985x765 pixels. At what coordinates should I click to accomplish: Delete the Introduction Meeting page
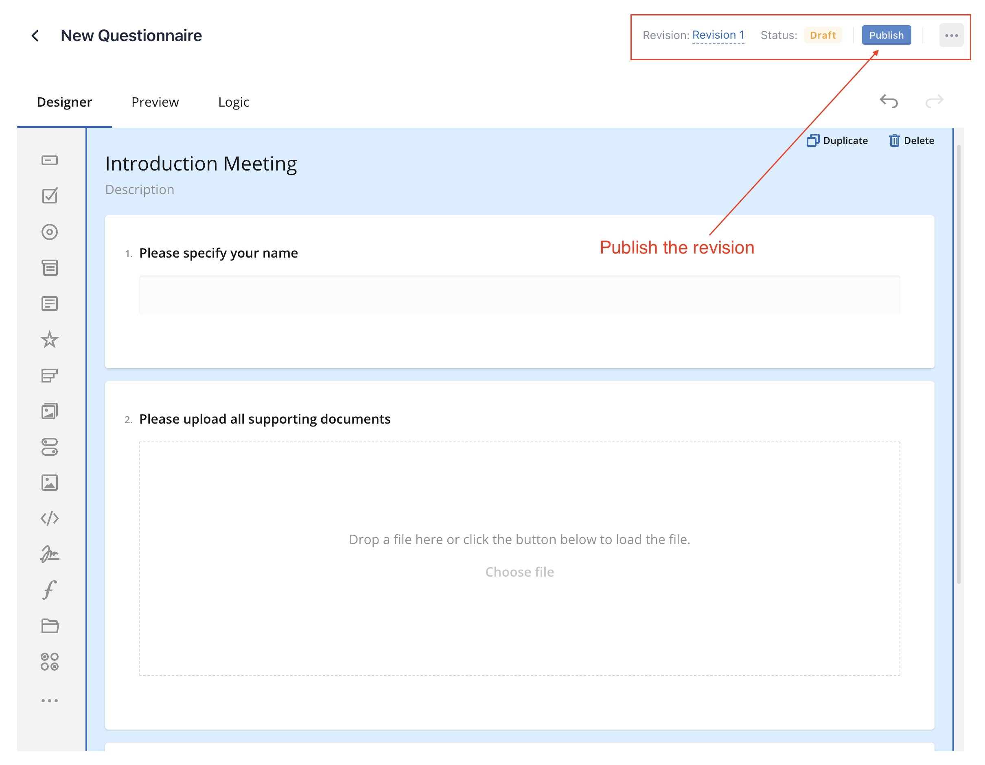[x=911, y=141]
